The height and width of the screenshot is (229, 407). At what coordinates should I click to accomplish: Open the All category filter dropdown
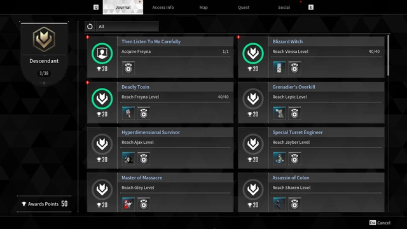point(127,27)
